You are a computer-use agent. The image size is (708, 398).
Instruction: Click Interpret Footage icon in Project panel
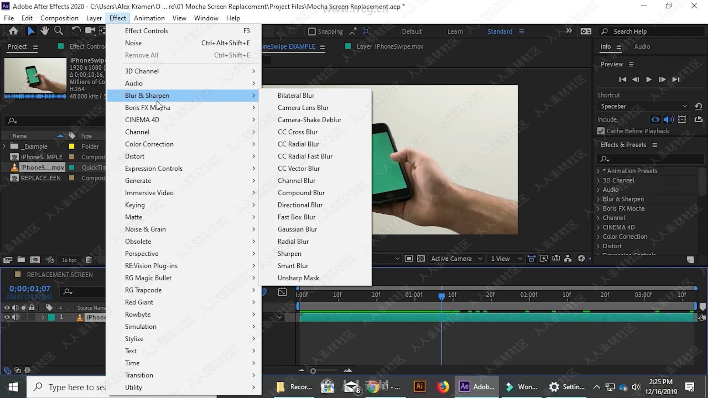[x=7, y=260]
